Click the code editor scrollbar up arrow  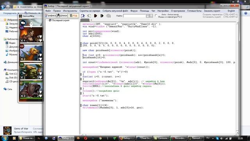[x=237, y=23]
